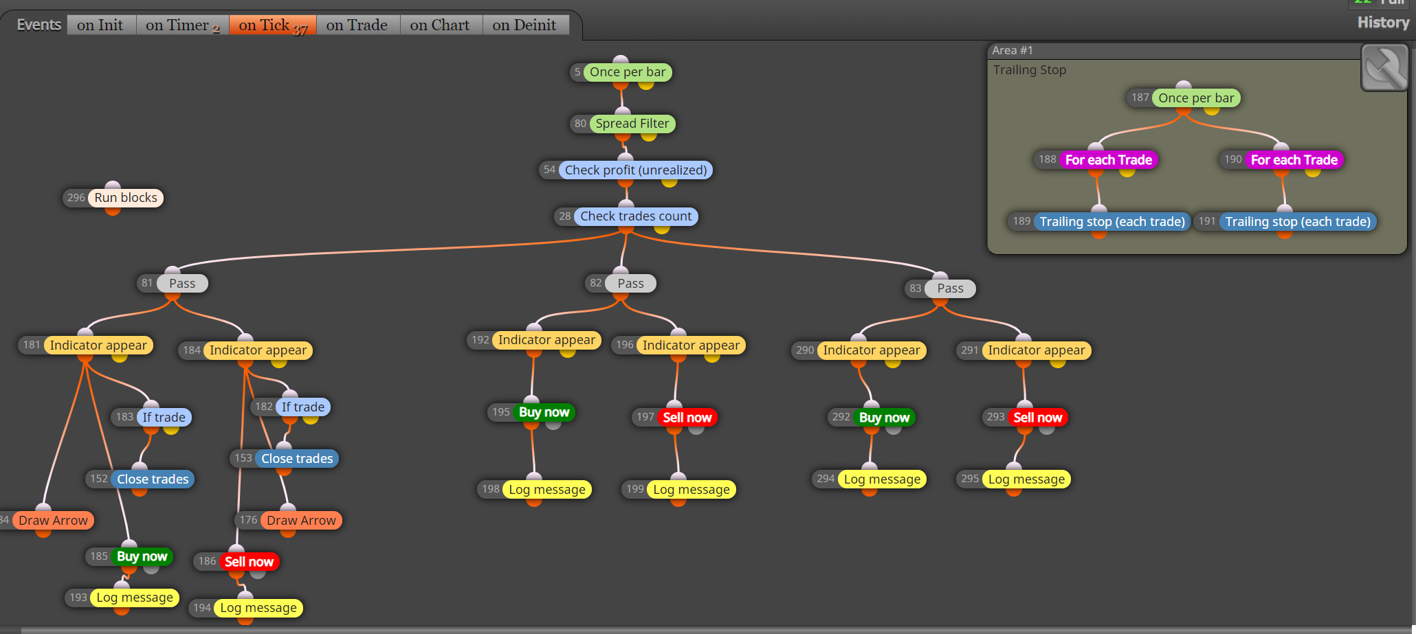The image size is (1416, 634).
Task: Click ID number 80 beside Spread Filter
Action: pos(580,124)
